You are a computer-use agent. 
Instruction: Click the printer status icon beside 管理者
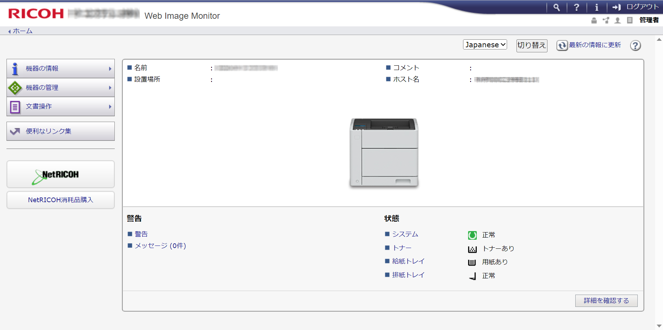(x=594, y=20)
